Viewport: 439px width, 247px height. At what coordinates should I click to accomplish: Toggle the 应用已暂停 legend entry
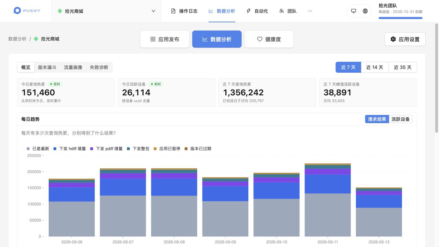[x=167, y=149]
